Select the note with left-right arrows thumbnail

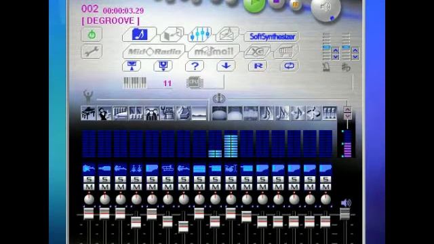[x=298, y=113]
